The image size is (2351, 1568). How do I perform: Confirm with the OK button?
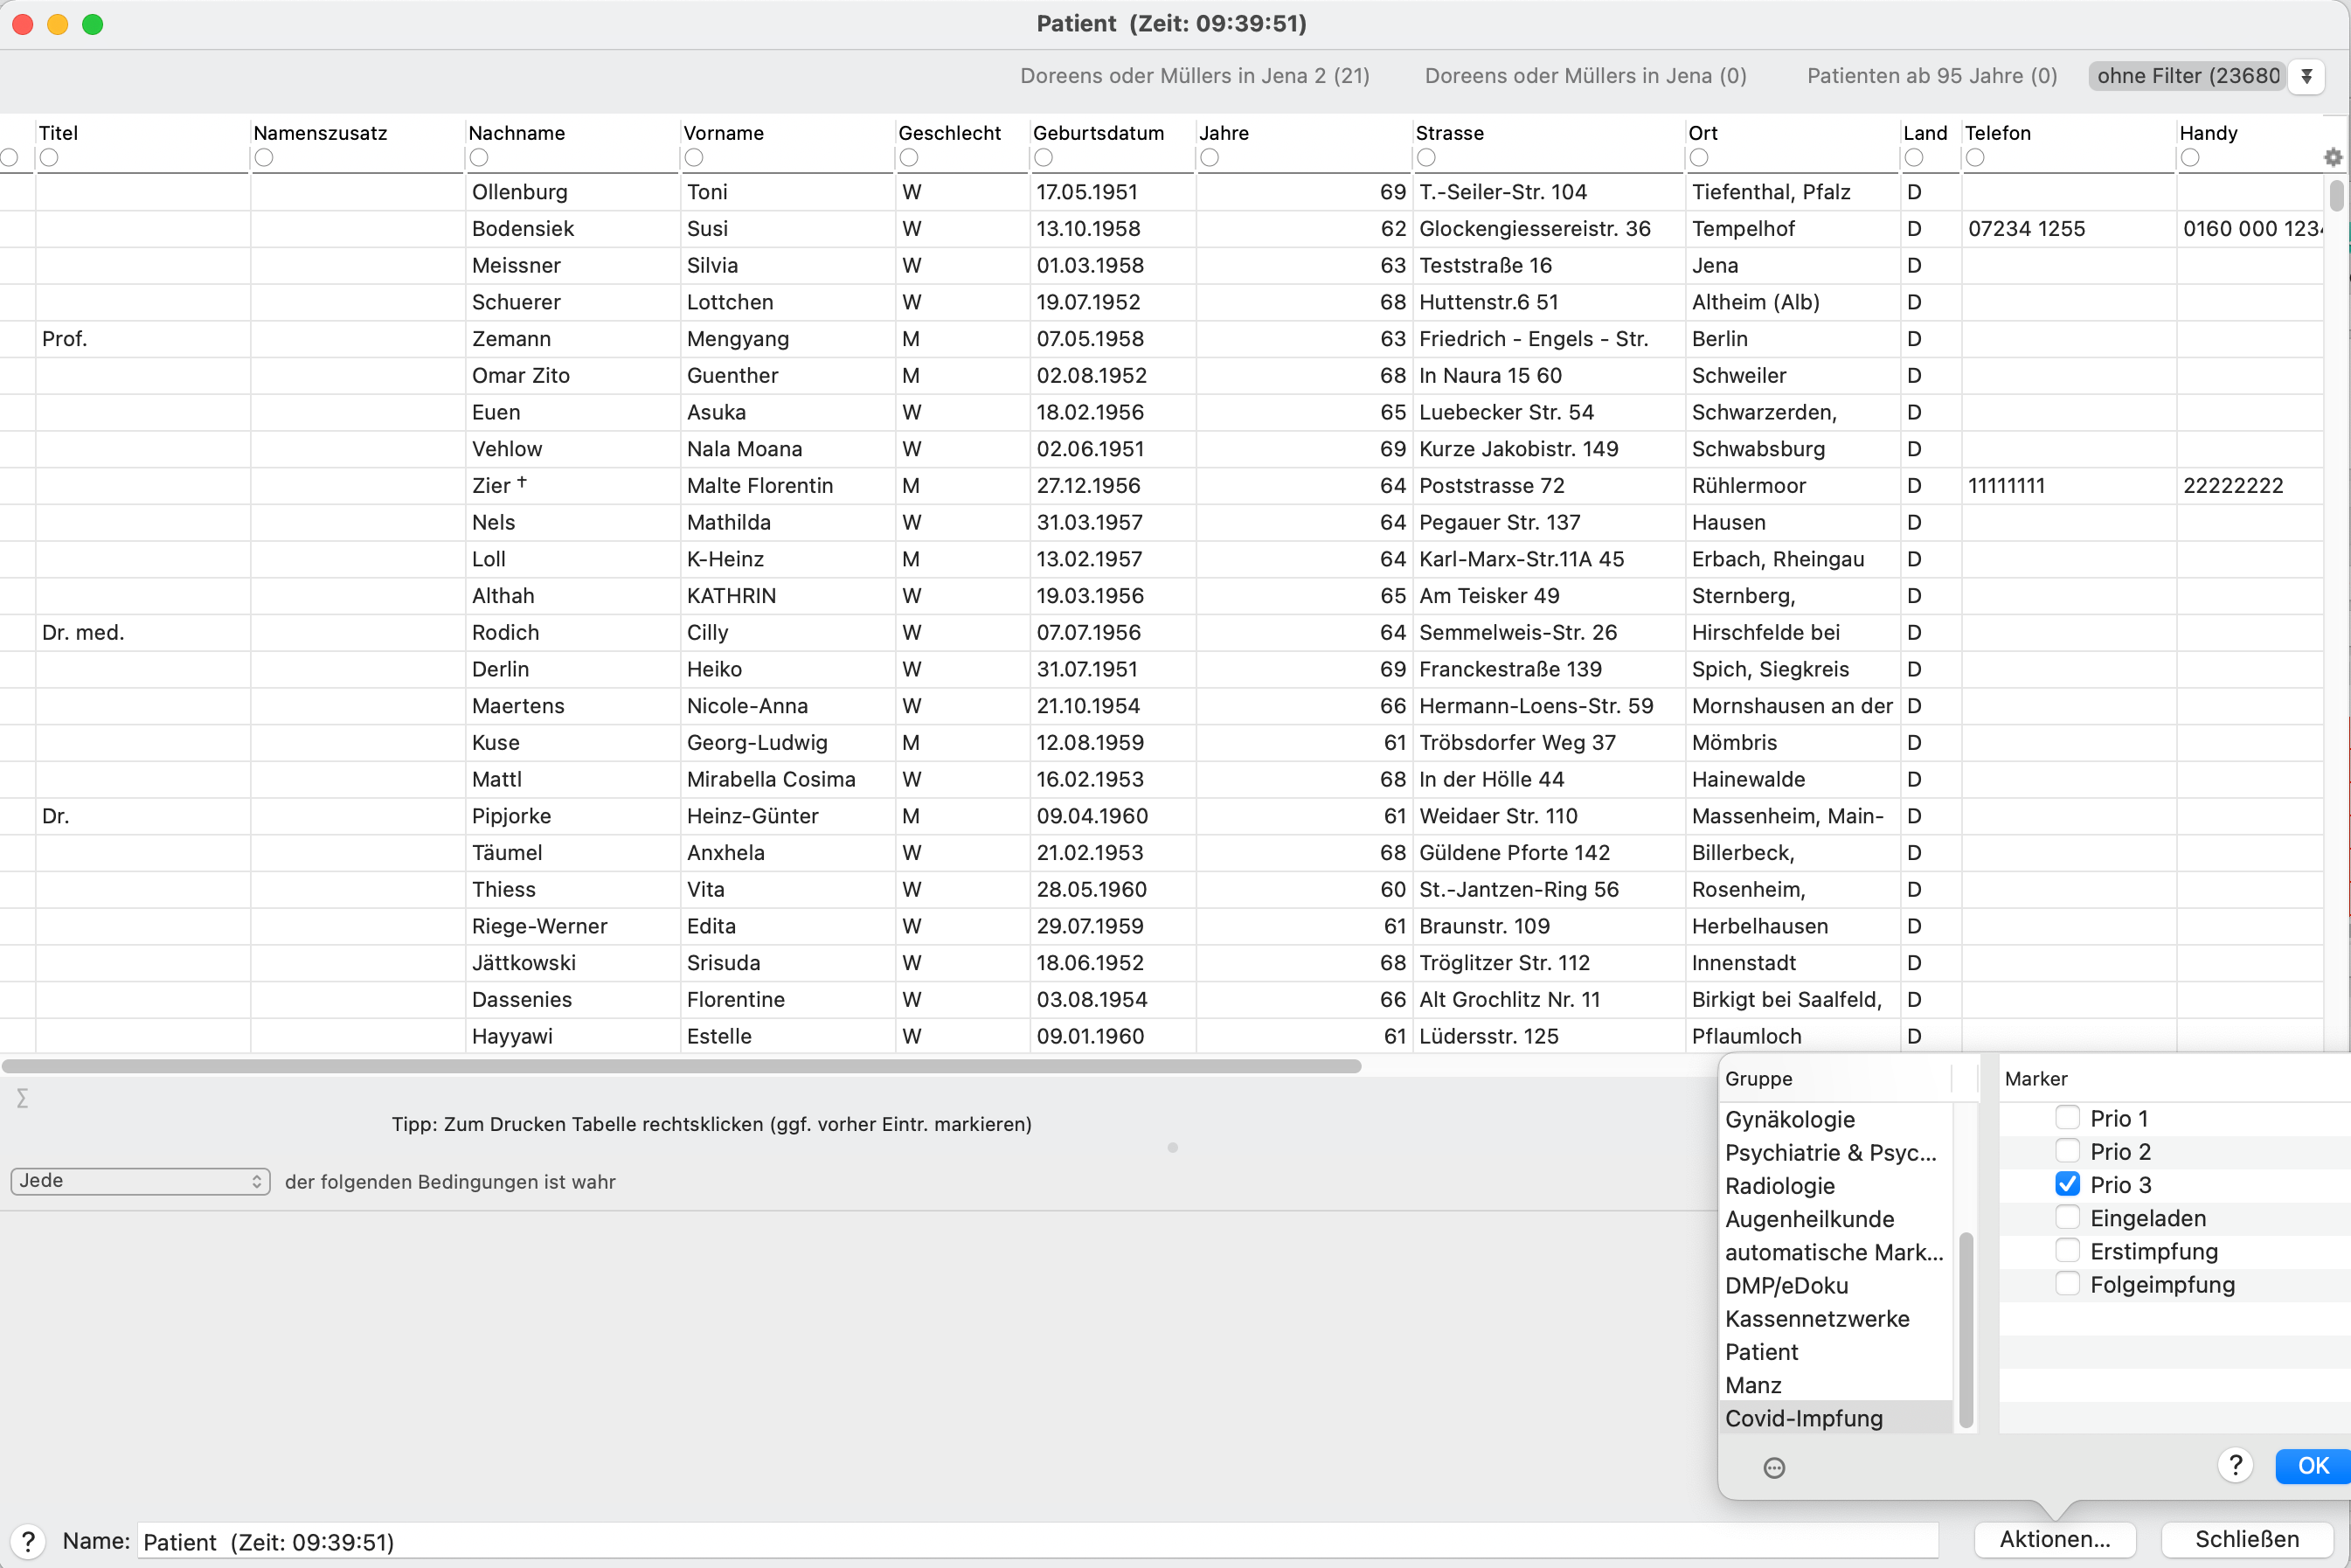(x=2312, y=1466)
